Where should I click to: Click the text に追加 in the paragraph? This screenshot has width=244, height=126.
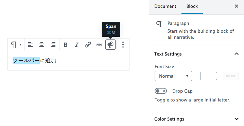tap(48, 61)
